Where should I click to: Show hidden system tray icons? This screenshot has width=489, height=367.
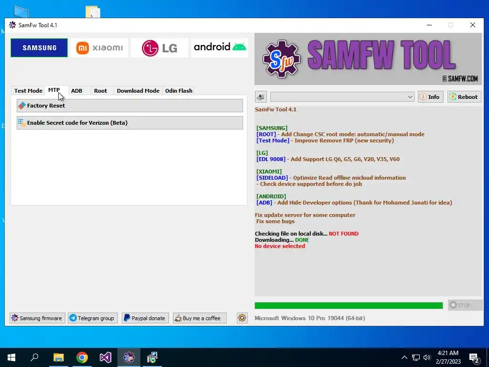click(404, 357)
